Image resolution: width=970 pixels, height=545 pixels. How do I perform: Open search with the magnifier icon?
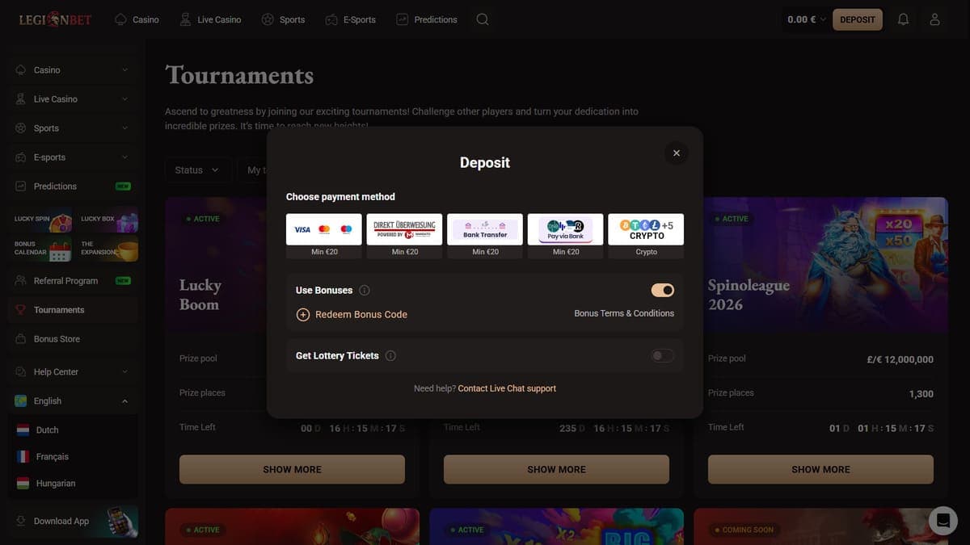click(x=483, y=19)
